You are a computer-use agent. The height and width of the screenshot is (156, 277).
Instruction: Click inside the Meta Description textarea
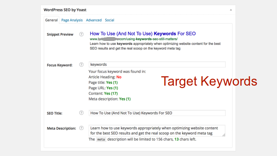157,131
